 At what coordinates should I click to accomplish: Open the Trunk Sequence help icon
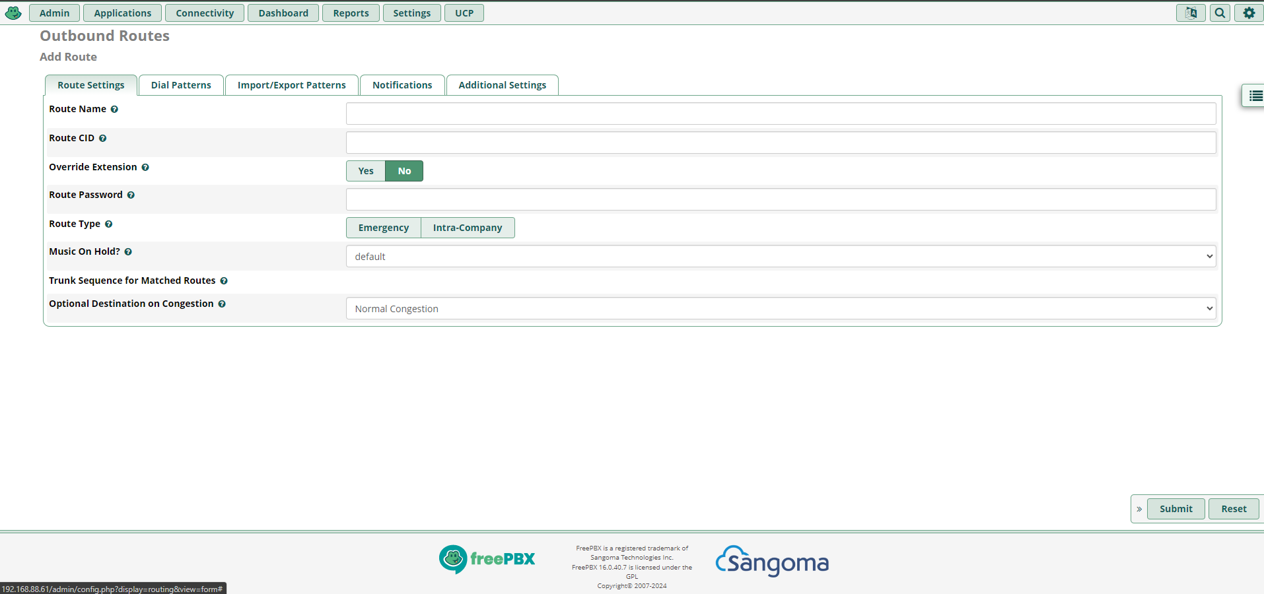coord(224,280)
